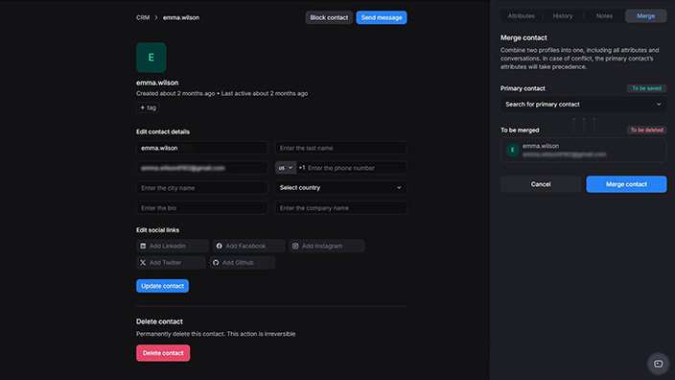Screen dimensions: 675x380
Task: Click the Add Facebook field
Action: point(249,246)
